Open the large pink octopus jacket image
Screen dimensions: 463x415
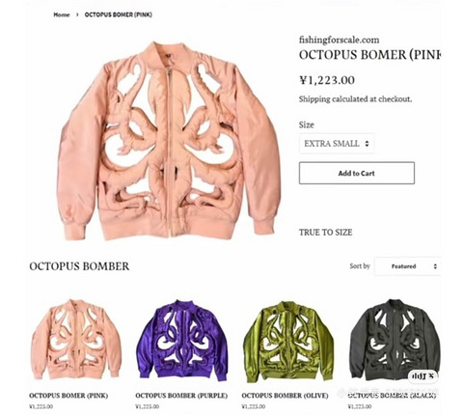click(169, 141)
